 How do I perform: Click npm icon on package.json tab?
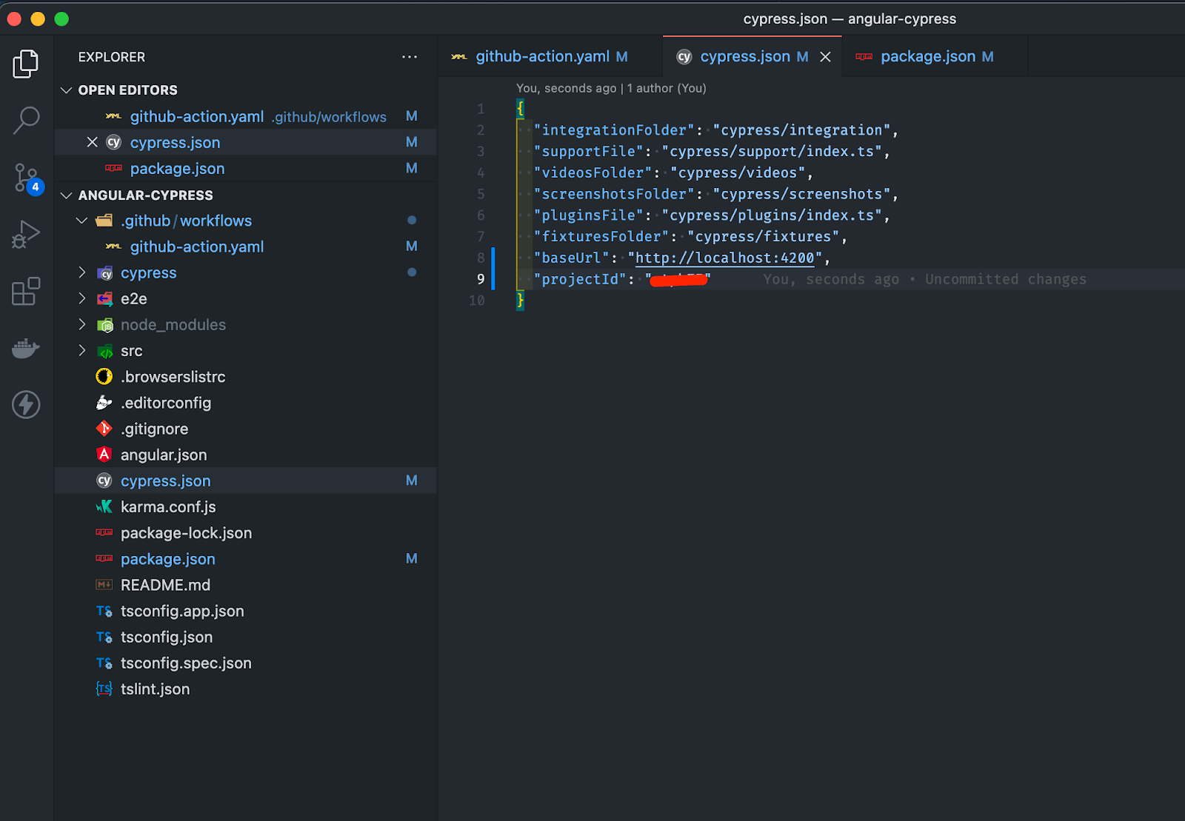pos(864,57)
